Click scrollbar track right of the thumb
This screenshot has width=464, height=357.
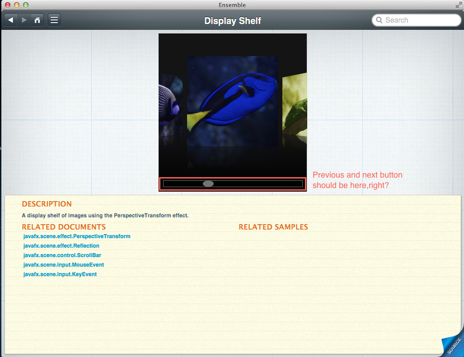258,184
